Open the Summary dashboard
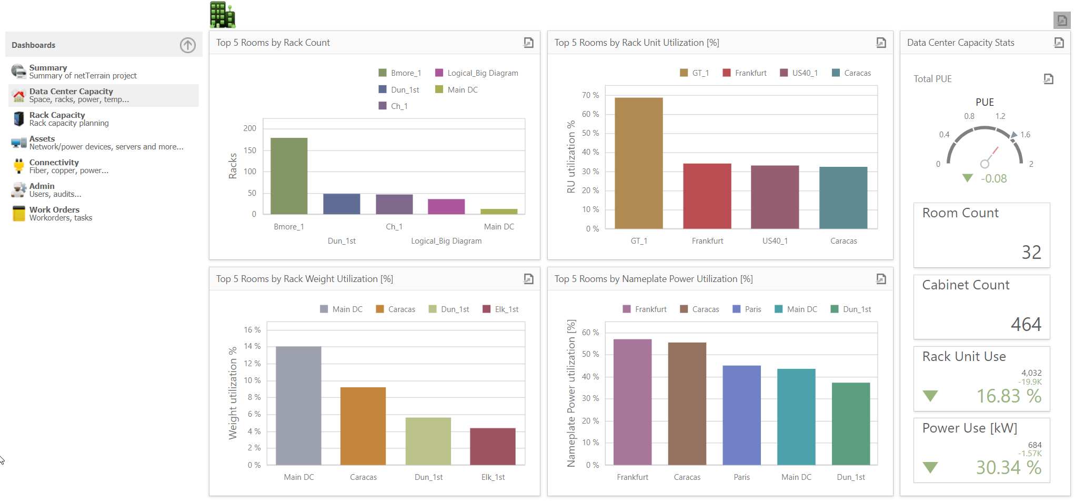This screenshot has height=502, width=1074. coord(48,68)
